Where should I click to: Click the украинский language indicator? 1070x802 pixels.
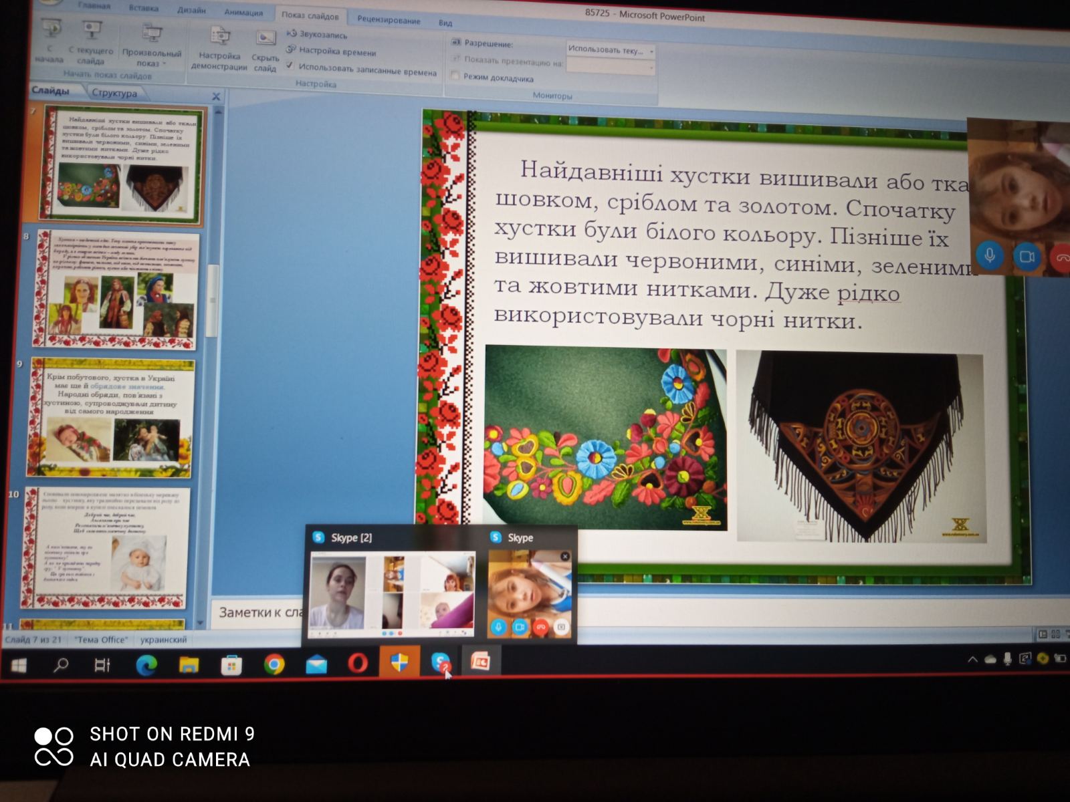(x=163, y=640)
